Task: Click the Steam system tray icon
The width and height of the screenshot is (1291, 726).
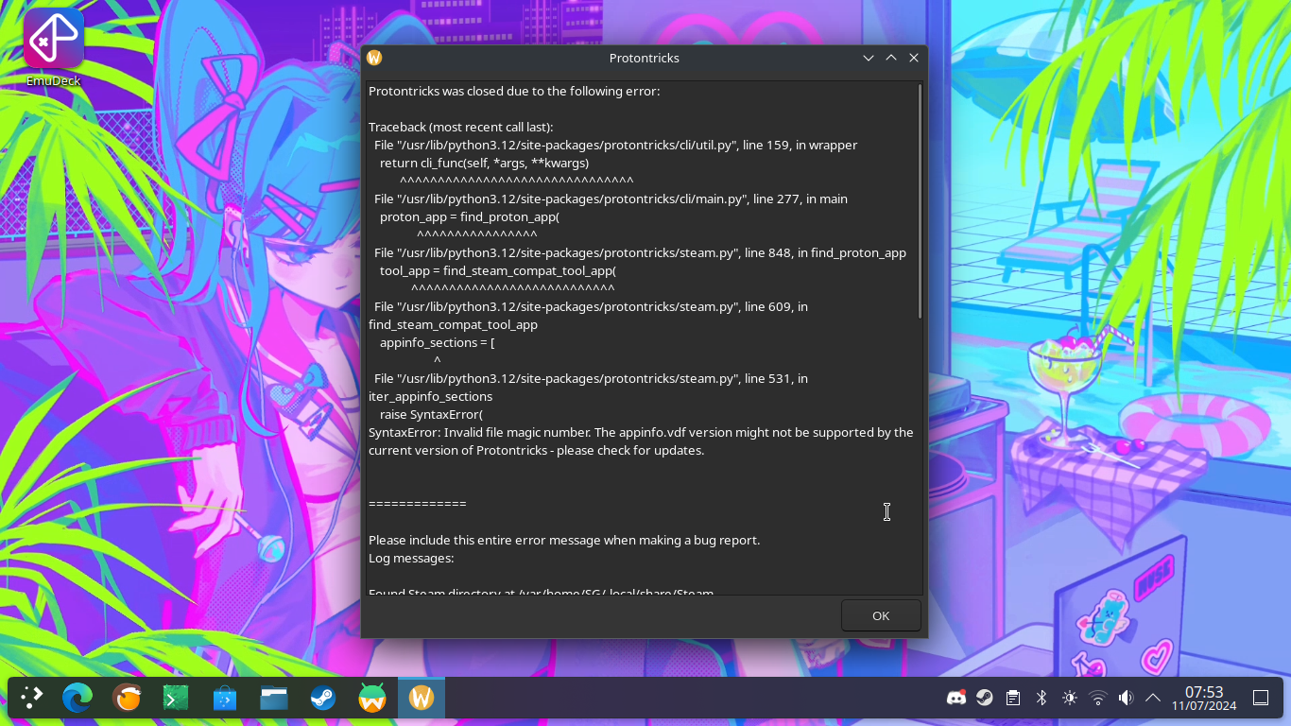Action: pos(985,699)
